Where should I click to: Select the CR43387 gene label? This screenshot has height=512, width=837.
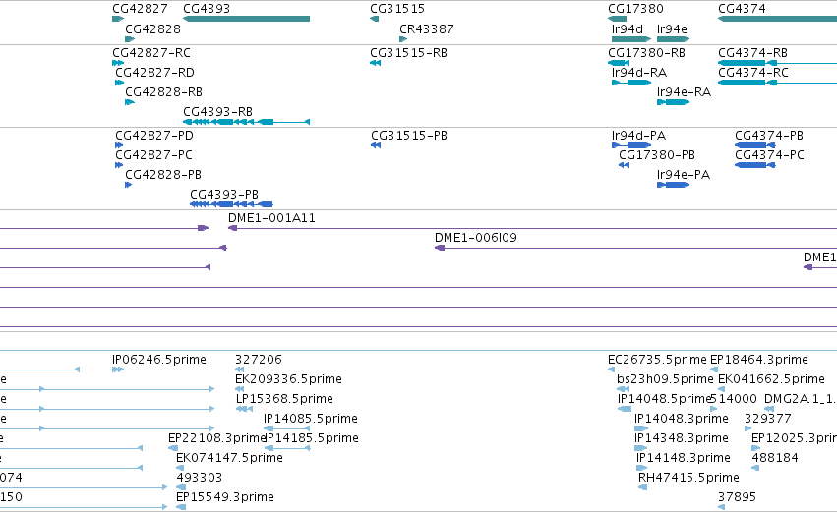coord(427,28)
